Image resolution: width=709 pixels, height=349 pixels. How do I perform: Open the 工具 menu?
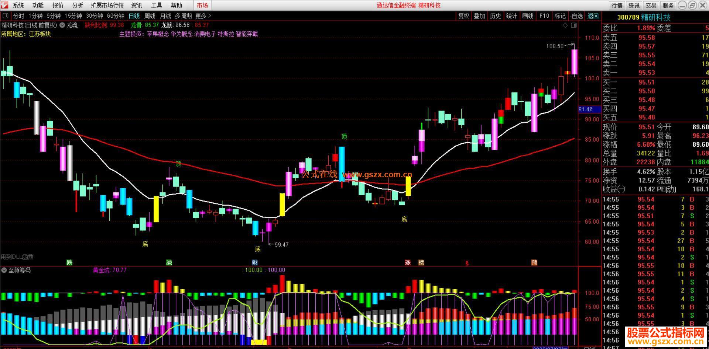pos(157,6)
